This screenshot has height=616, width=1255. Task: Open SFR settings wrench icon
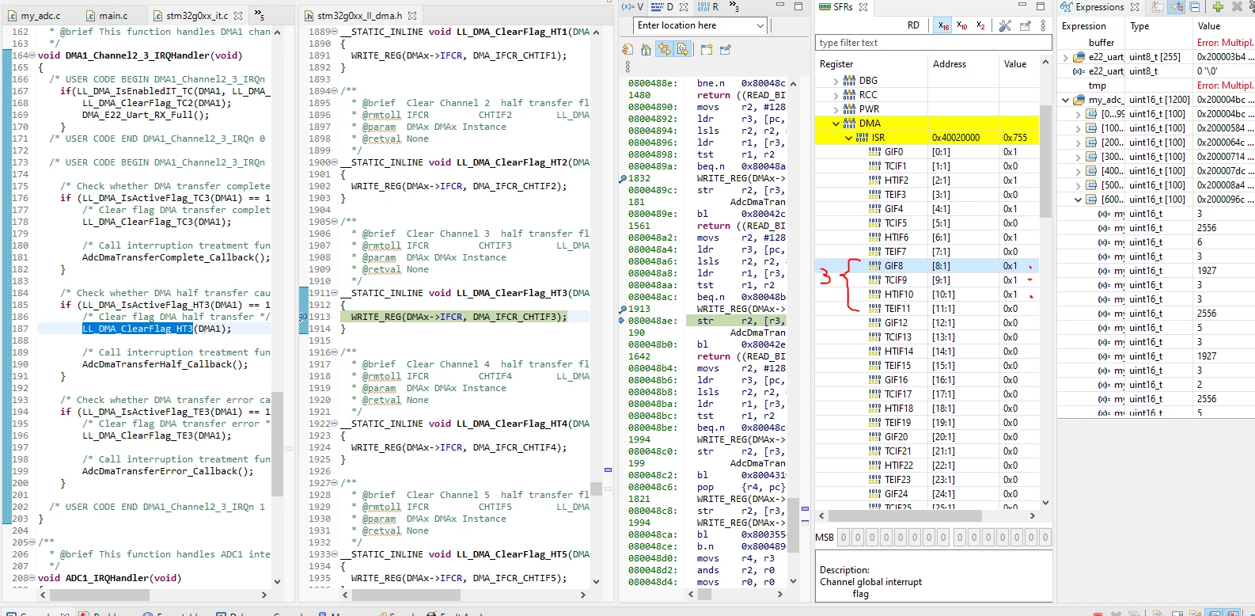pyautogui.click(x=1005, y=25)
